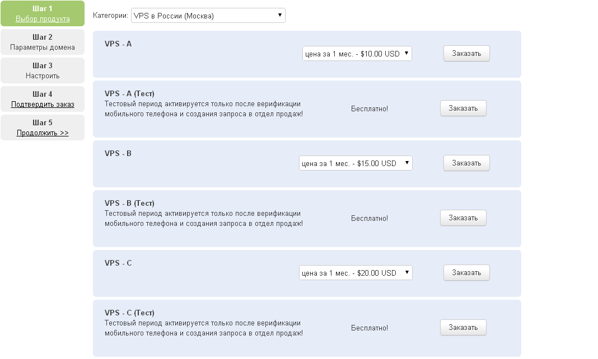Click the Выбор продукта link
Image resolution: width=598 pixels, height=359 pixels.
43,18
